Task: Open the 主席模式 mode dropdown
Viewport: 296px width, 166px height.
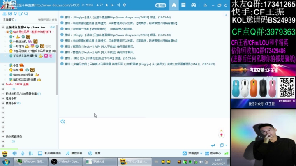Action: coord(9,20)
